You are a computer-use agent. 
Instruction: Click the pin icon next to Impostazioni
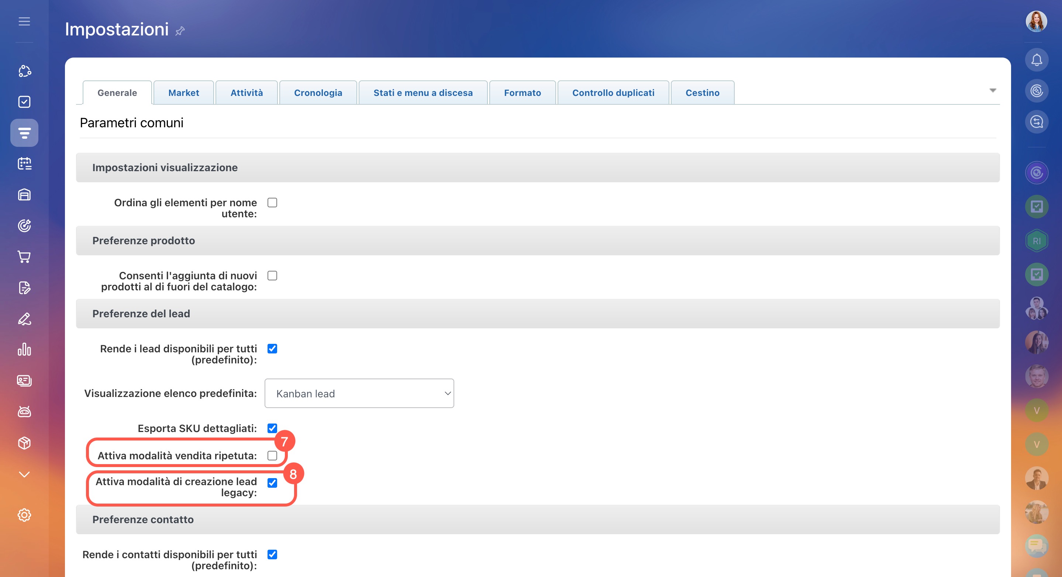(180, 31)
